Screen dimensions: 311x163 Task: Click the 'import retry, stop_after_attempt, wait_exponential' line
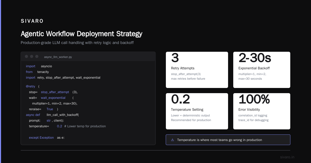(63, 78)
